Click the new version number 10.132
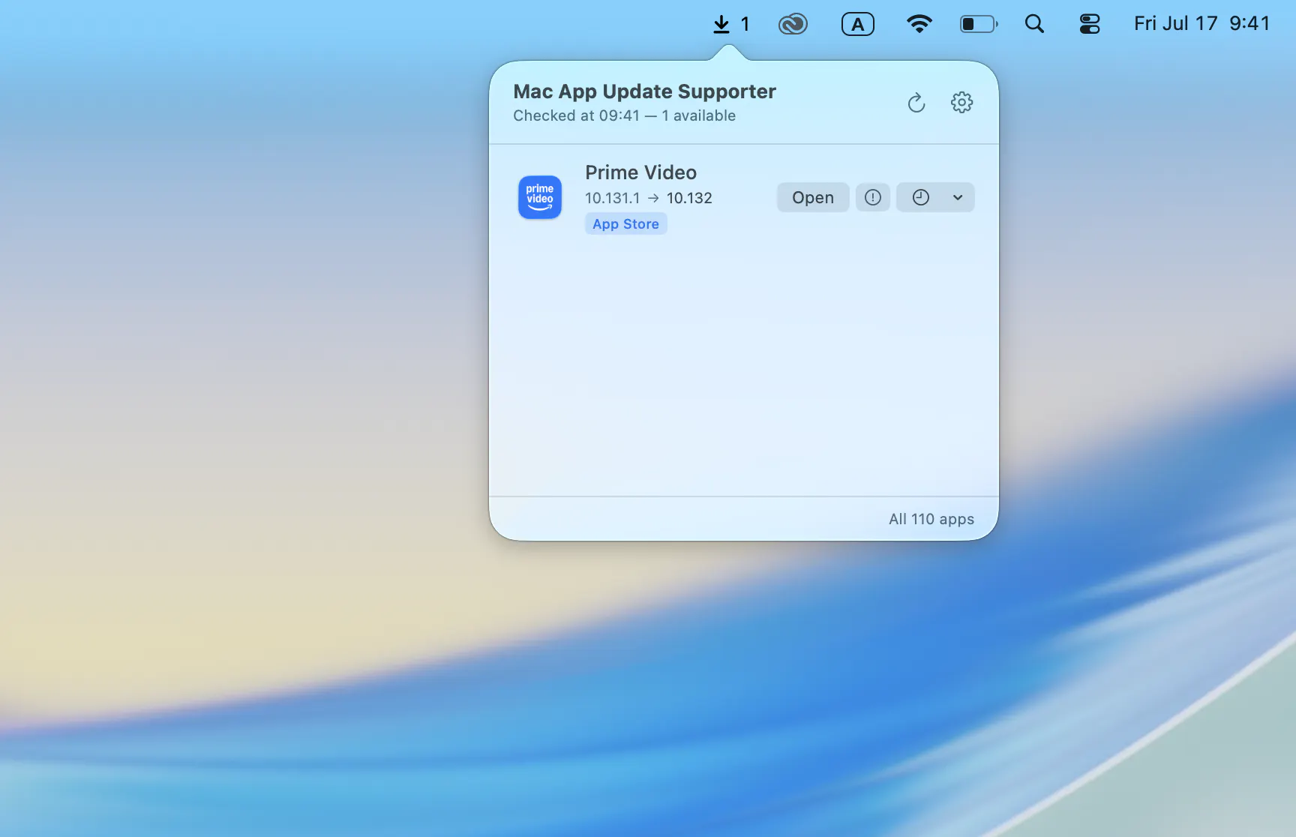Image resolution: width=1296 pixels, height=837 pixels. coord(689,198)
